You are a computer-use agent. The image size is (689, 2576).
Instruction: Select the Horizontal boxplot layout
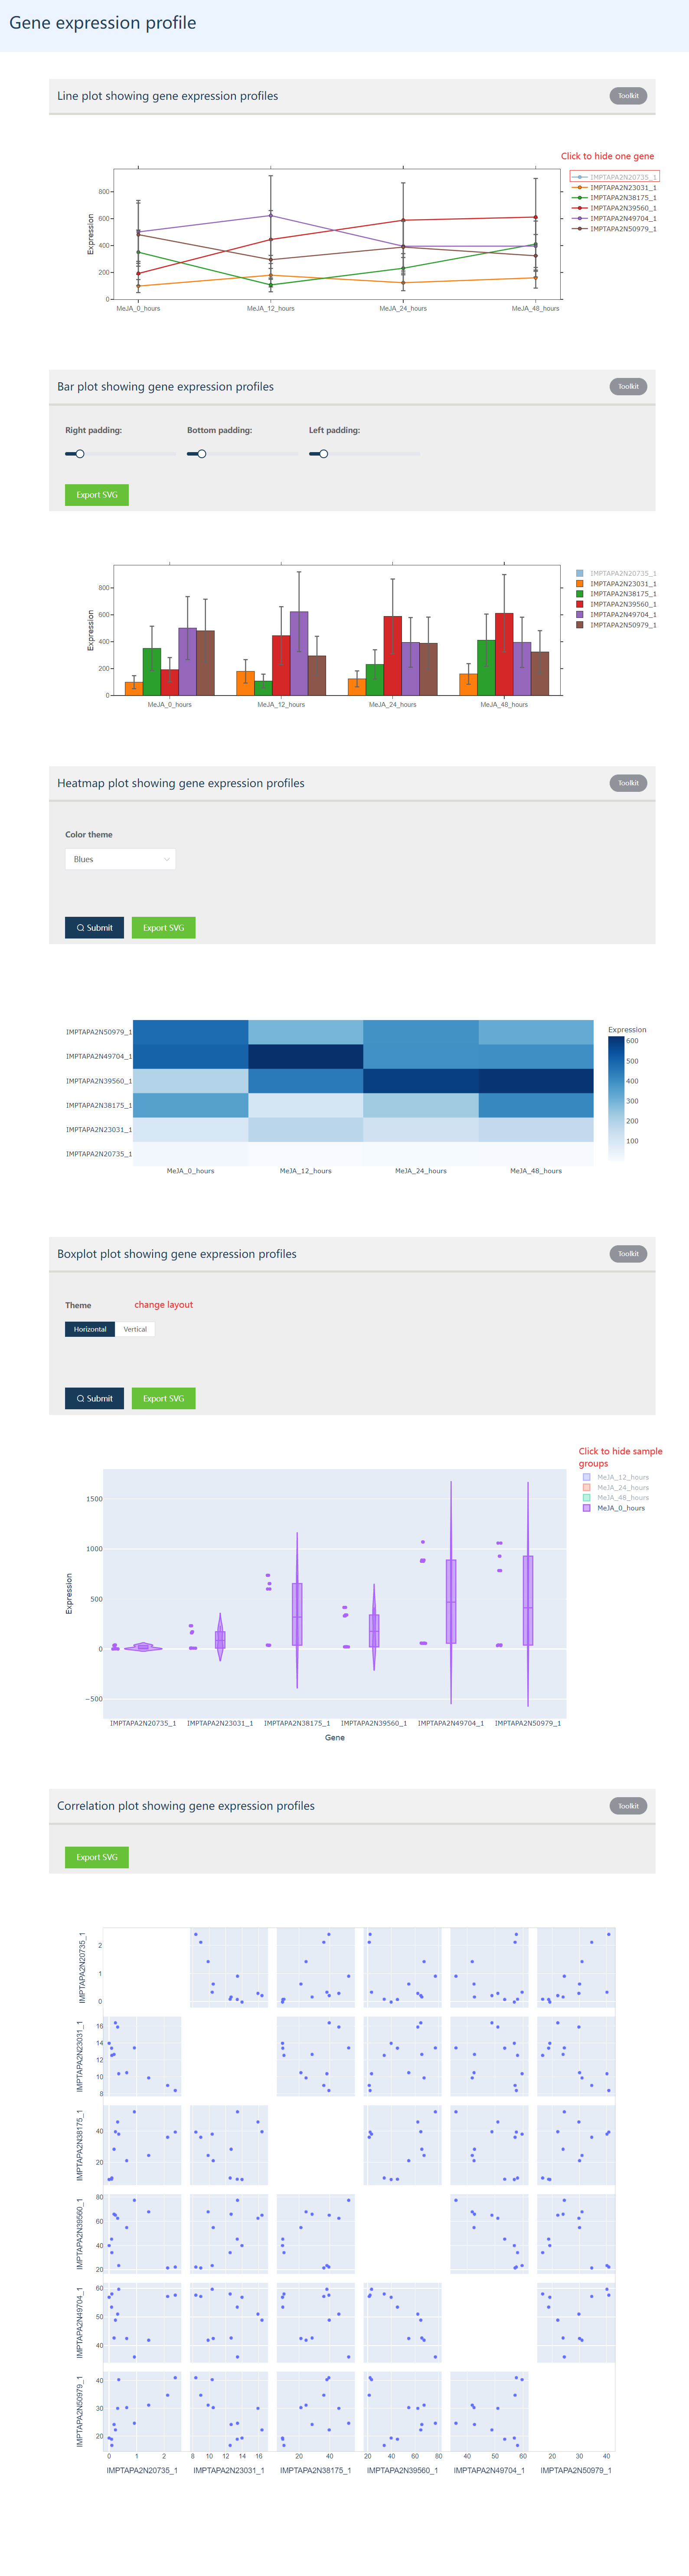coord(90,1329)
